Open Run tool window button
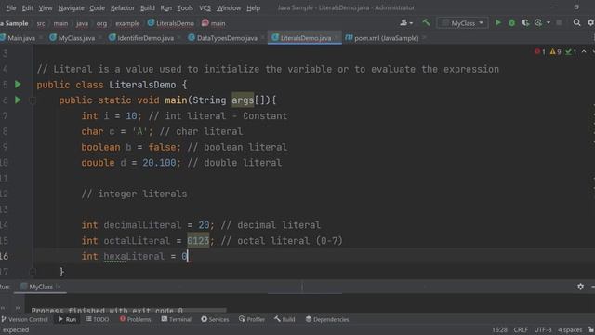The width and height of the screenshot is (595, 335). (x=67, y=319)
